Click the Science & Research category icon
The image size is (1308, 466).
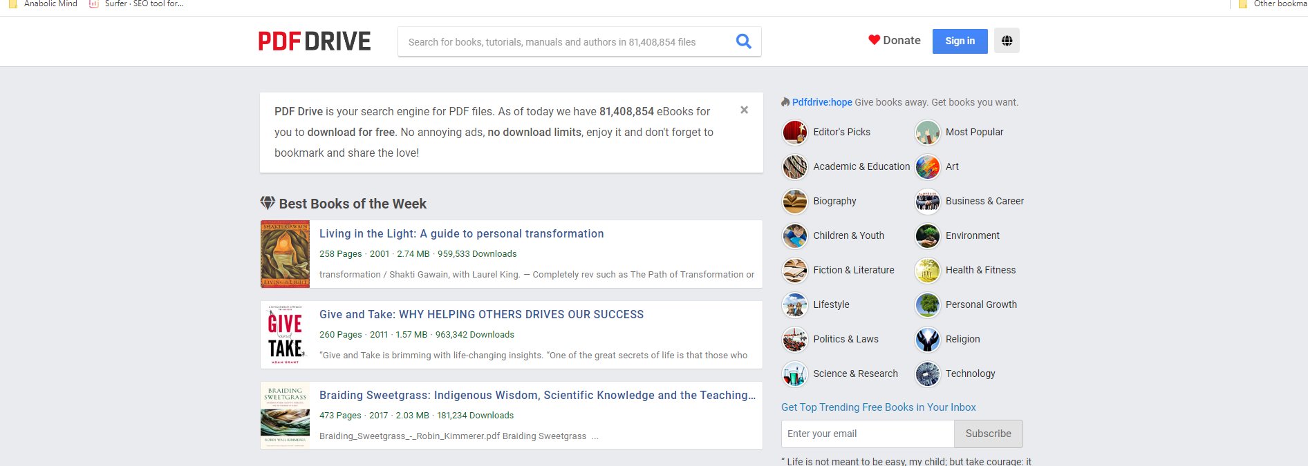[795, 373]
